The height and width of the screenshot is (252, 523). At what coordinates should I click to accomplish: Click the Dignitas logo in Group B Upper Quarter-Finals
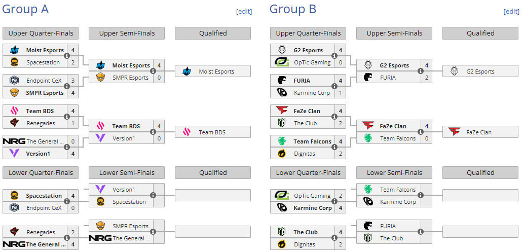pos(282,154)
